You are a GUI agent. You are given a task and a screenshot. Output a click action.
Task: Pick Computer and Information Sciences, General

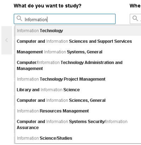pyautogui.click(x=78, y=100)
